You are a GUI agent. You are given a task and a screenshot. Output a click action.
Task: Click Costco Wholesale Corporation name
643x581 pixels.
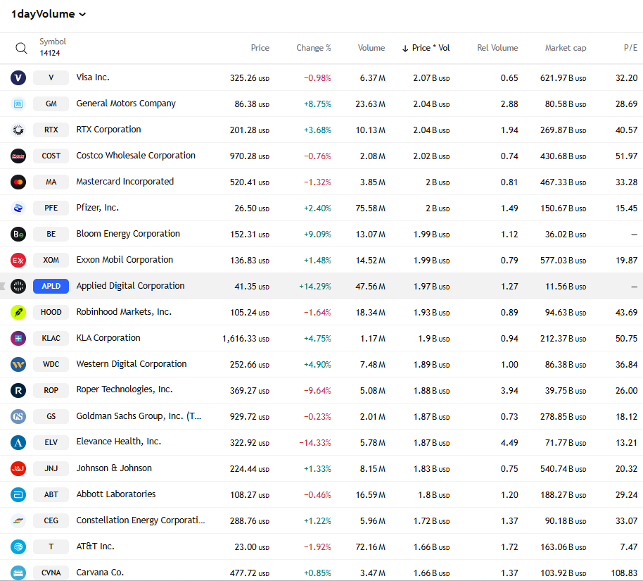[x=136, y=156]
